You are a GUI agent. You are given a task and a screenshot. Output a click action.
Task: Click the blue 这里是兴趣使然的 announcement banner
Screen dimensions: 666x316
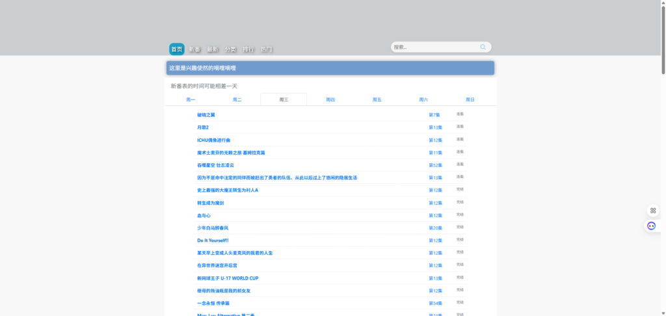coord(330,68)
